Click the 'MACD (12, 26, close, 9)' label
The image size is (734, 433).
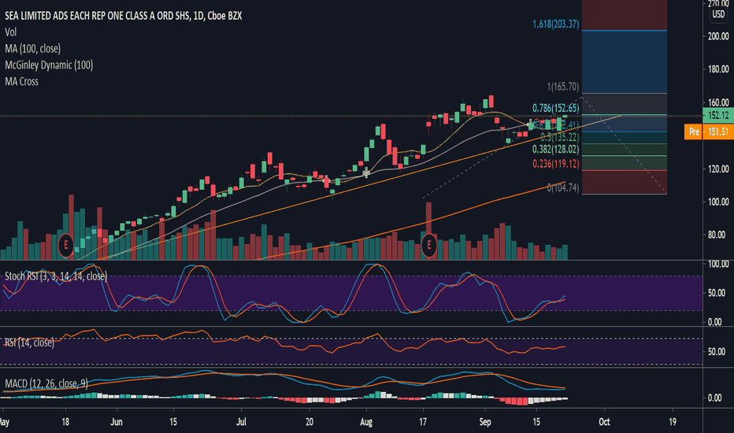46,384
